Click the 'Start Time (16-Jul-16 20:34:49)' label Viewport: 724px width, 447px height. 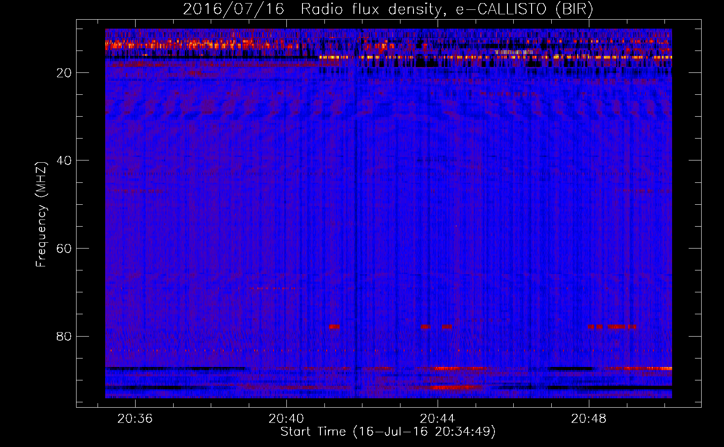[x=388, y=432]
